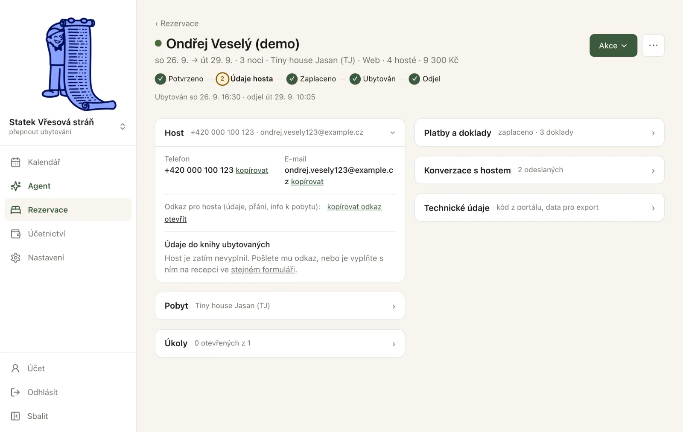Expand Technické údaje section
Screen dimensions: 683x432
pyautogui.click(x=540, y=208)
